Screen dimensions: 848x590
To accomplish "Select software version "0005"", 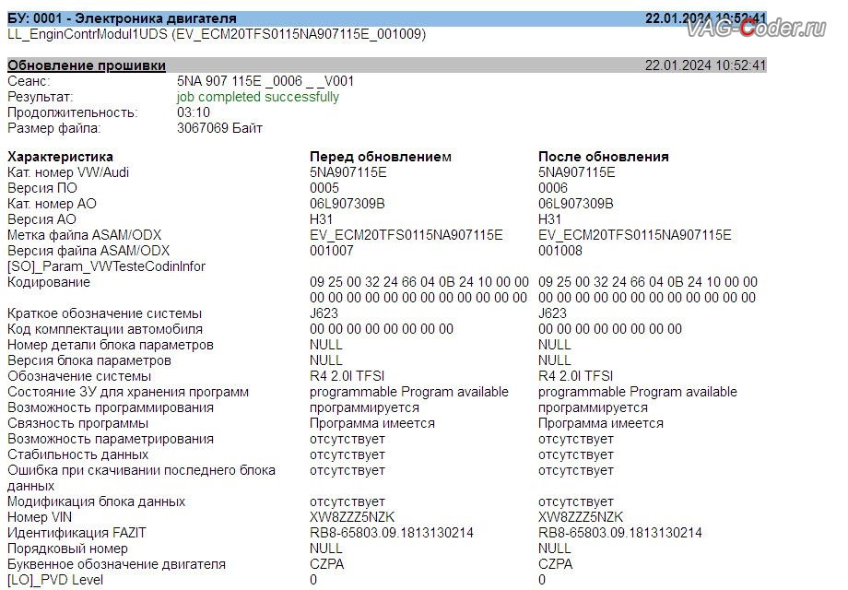I will point(324,188).
